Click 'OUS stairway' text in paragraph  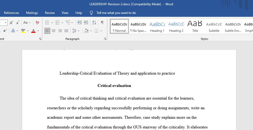[x=144, y=127]
